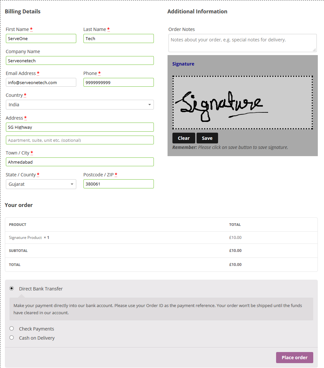The height and width of the screenshot is (368, 324).
Task: Open the State dropdown showing Gujarat
Action: (x=41, y=184)
